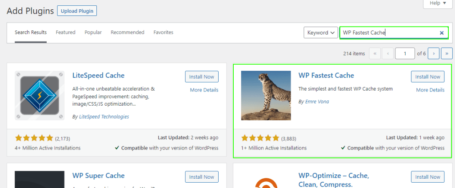Open the Recommended plugins tab

(128, 32)
